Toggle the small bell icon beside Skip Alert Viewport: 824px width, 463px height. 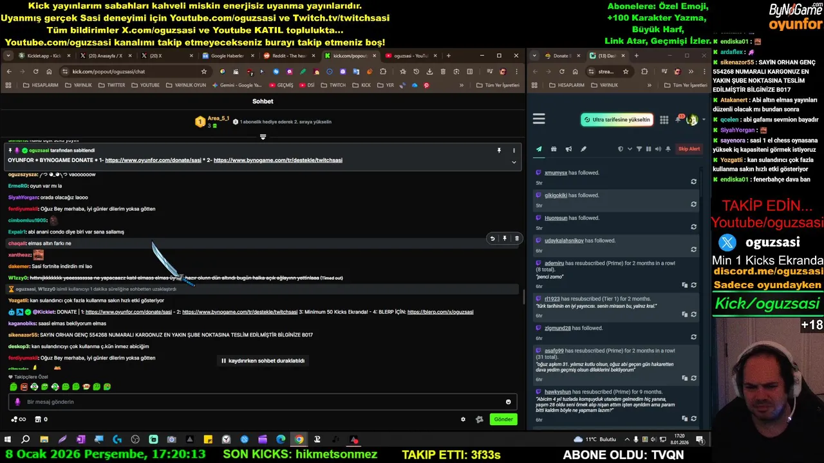tap(668, 149)
